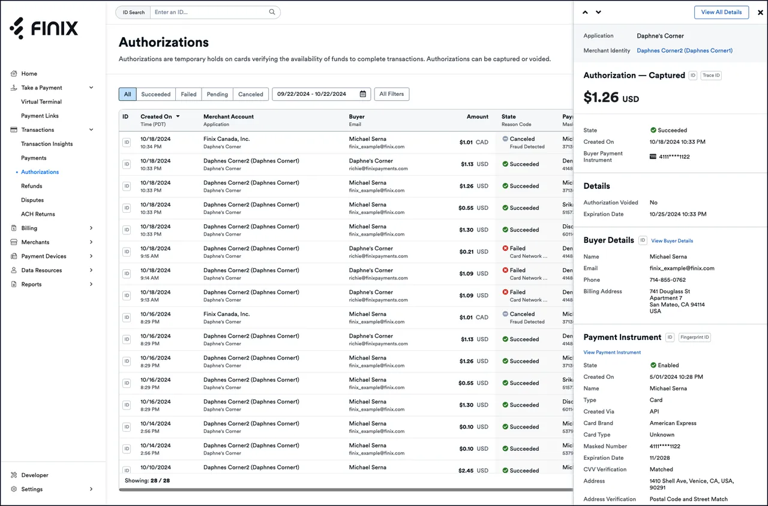The height and width of the screenshot is (506, 768).
Task: Collapse the Transactions menu section
Action: tap(91, 129)
